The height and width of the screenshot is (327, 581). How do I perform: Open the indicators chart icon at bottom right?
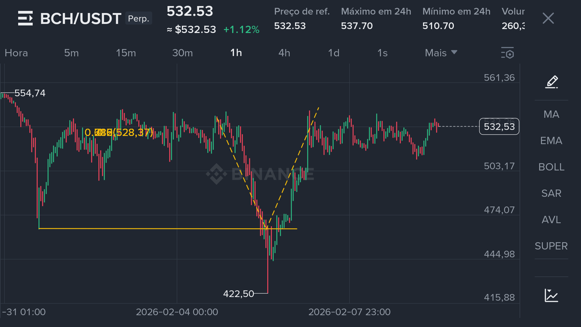tap(551, 296)
